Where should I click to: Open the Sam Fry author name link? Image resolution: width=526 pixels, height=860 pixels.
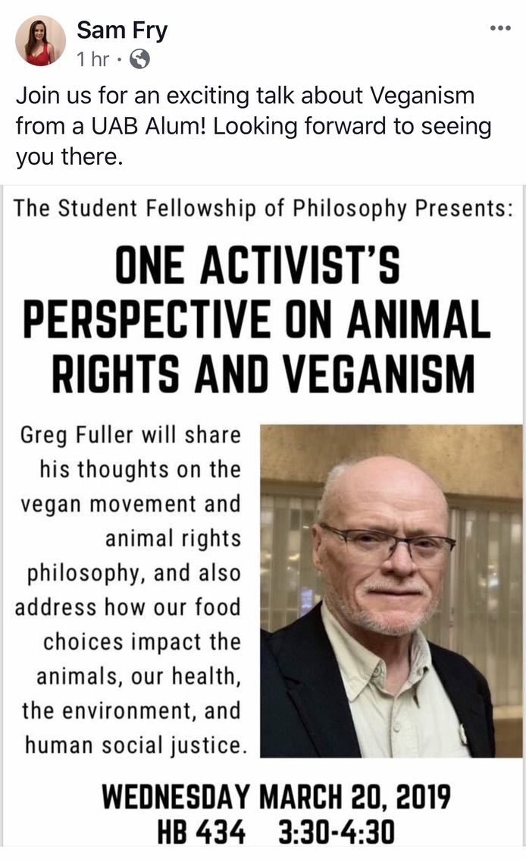pos(122,30)
